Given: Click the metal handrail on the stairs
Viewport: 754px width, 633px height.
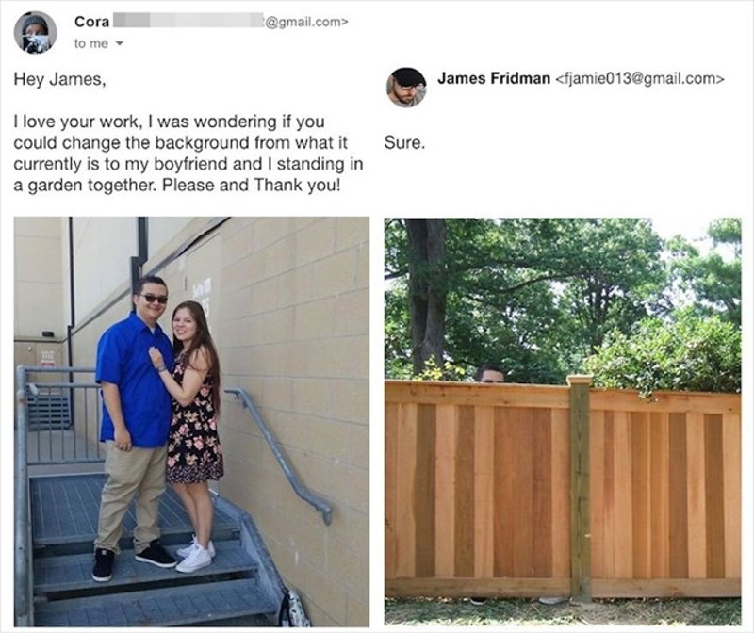Looking at the screenshot, I should (x=284, y=454).
